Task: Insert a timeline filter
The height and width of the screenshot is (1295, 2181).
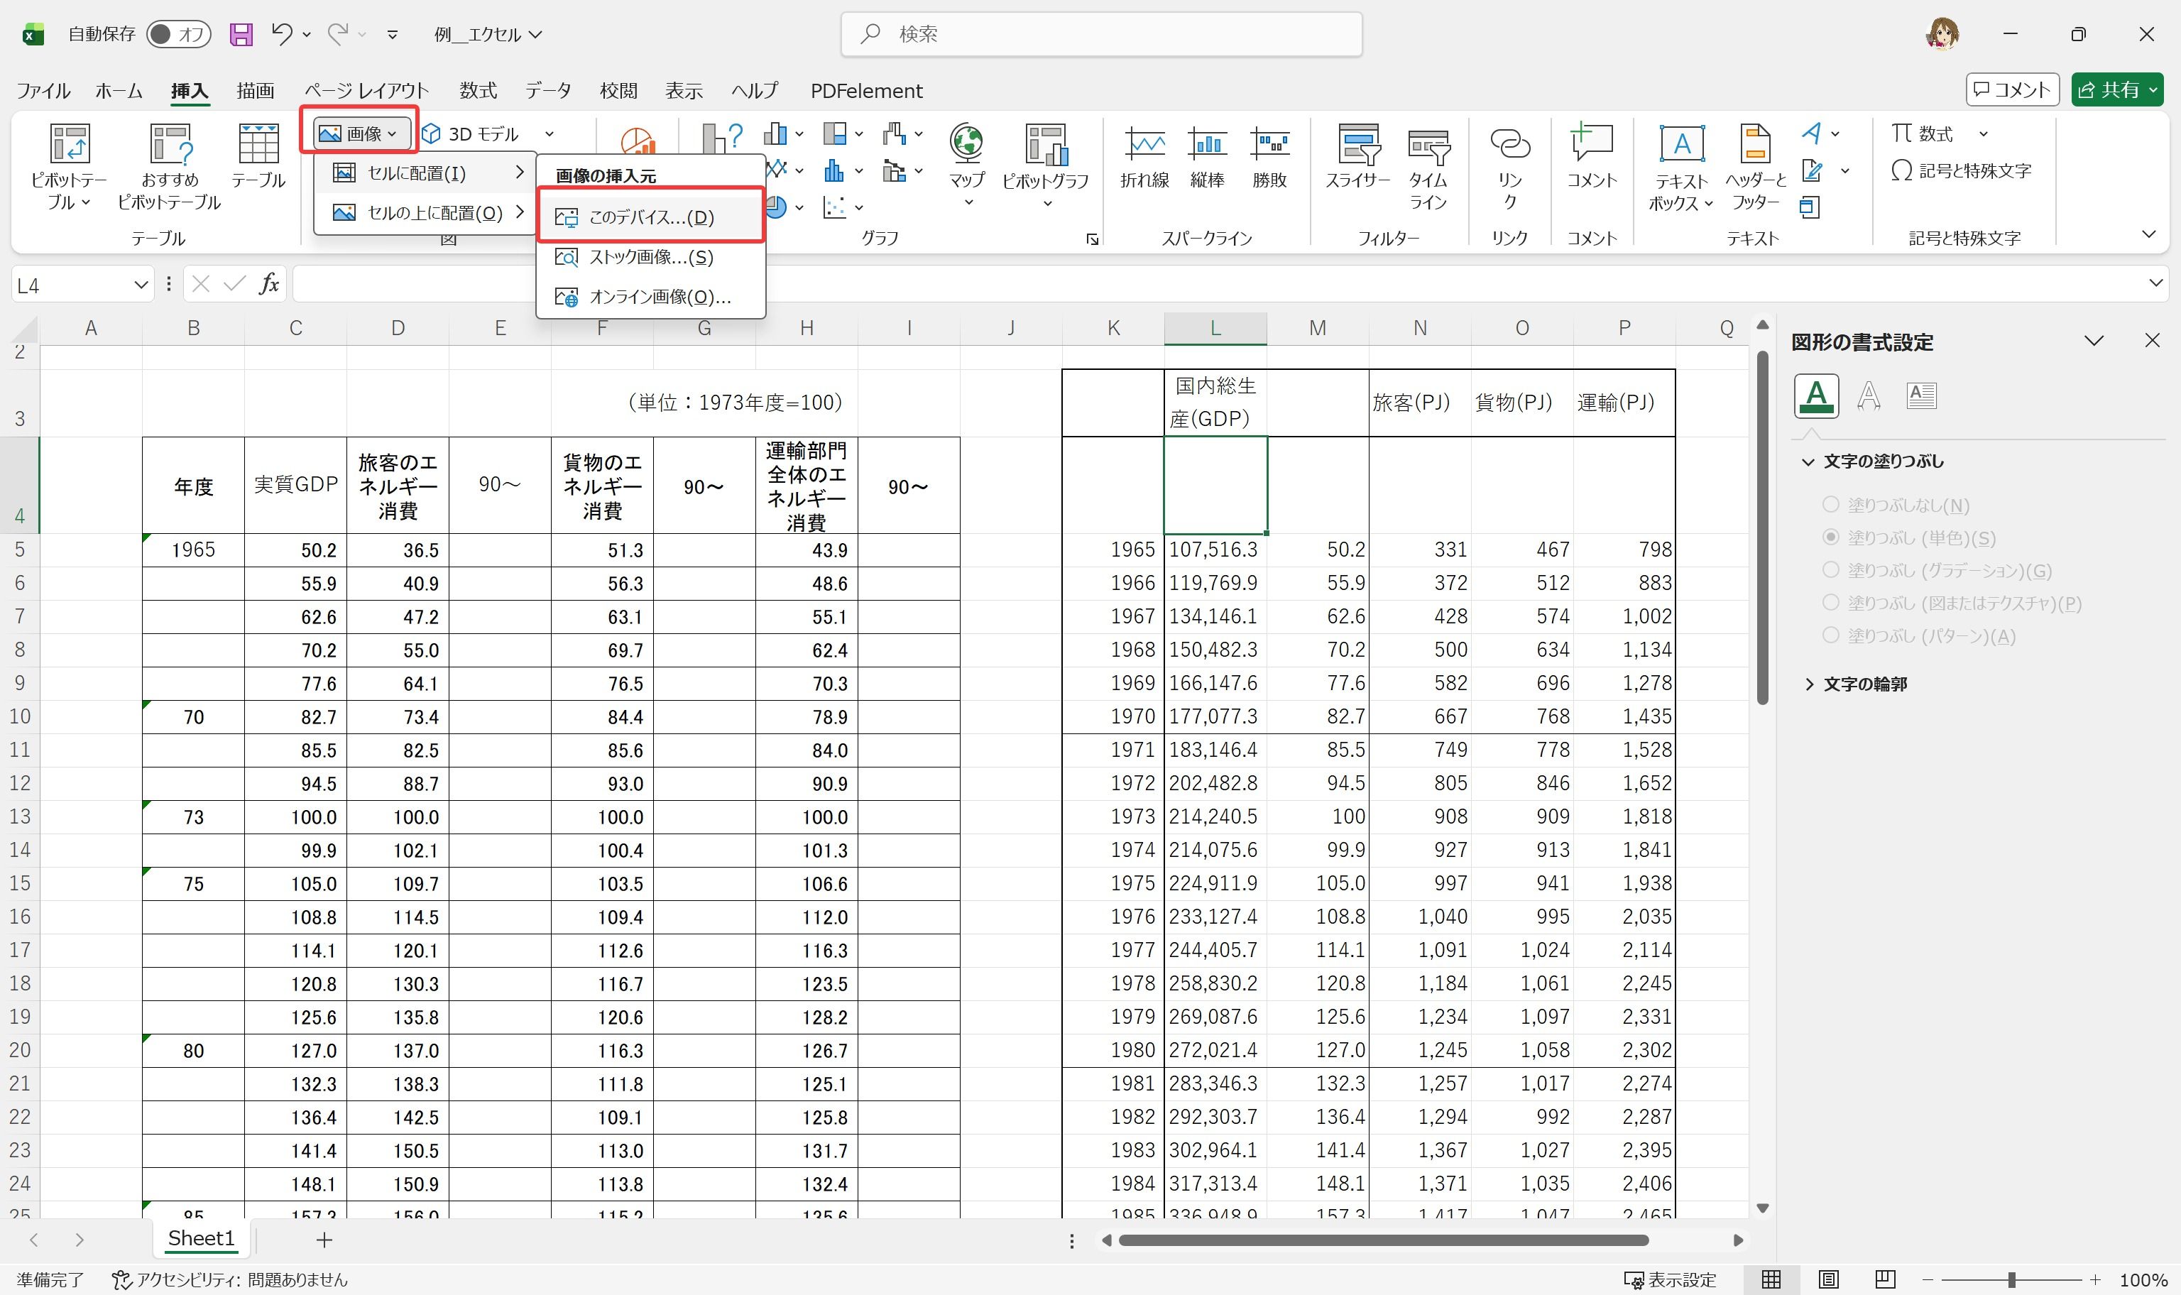Action: pyautogui.click(x=1428, y=166)
